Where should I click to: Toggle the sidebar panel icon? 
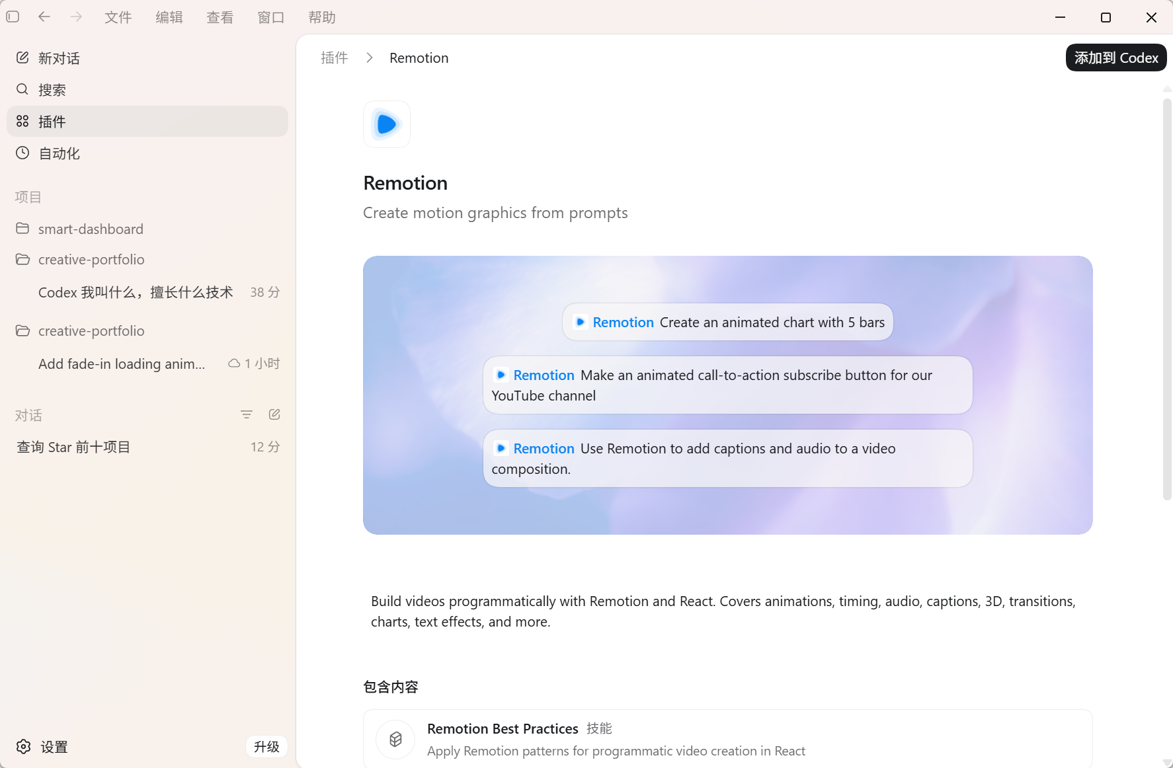pos(13,17)
